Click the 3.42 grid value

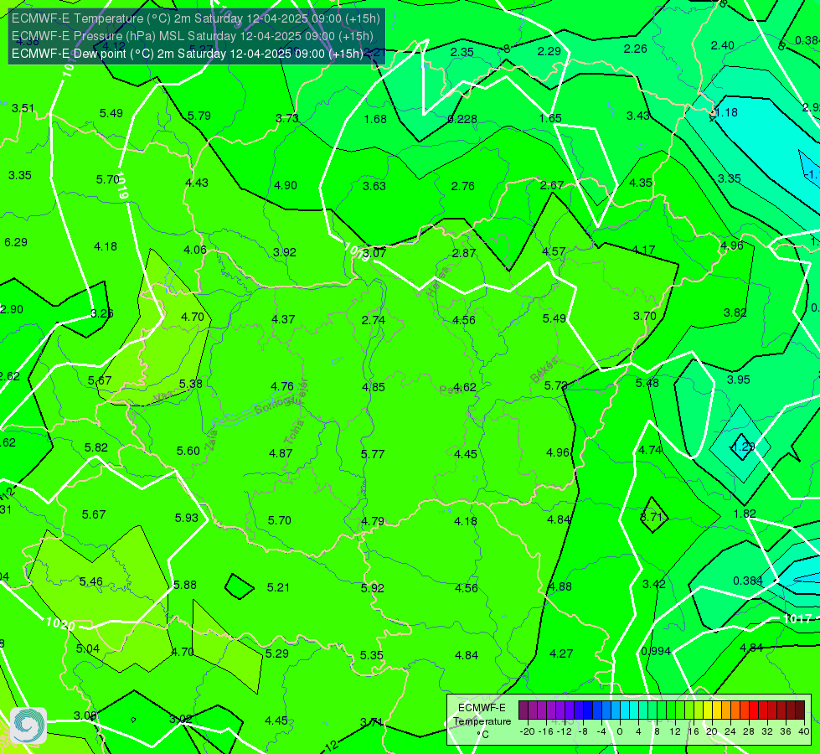pos(653,584)
